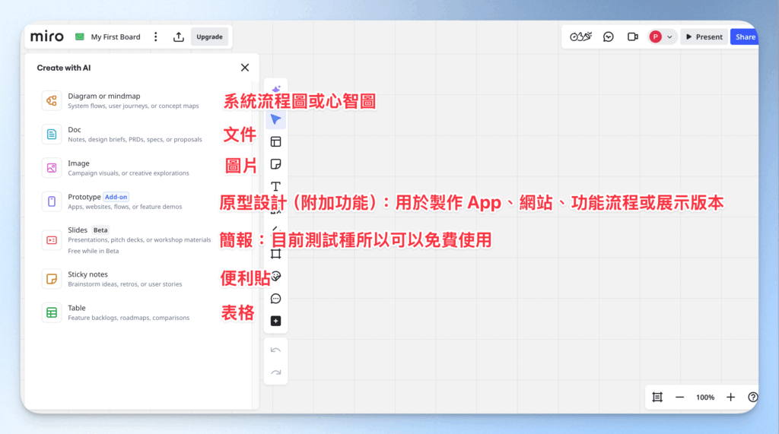This screenshot has width=779, height=434.
Task: Select the cursor Select tool
Action: coord(275,119)
